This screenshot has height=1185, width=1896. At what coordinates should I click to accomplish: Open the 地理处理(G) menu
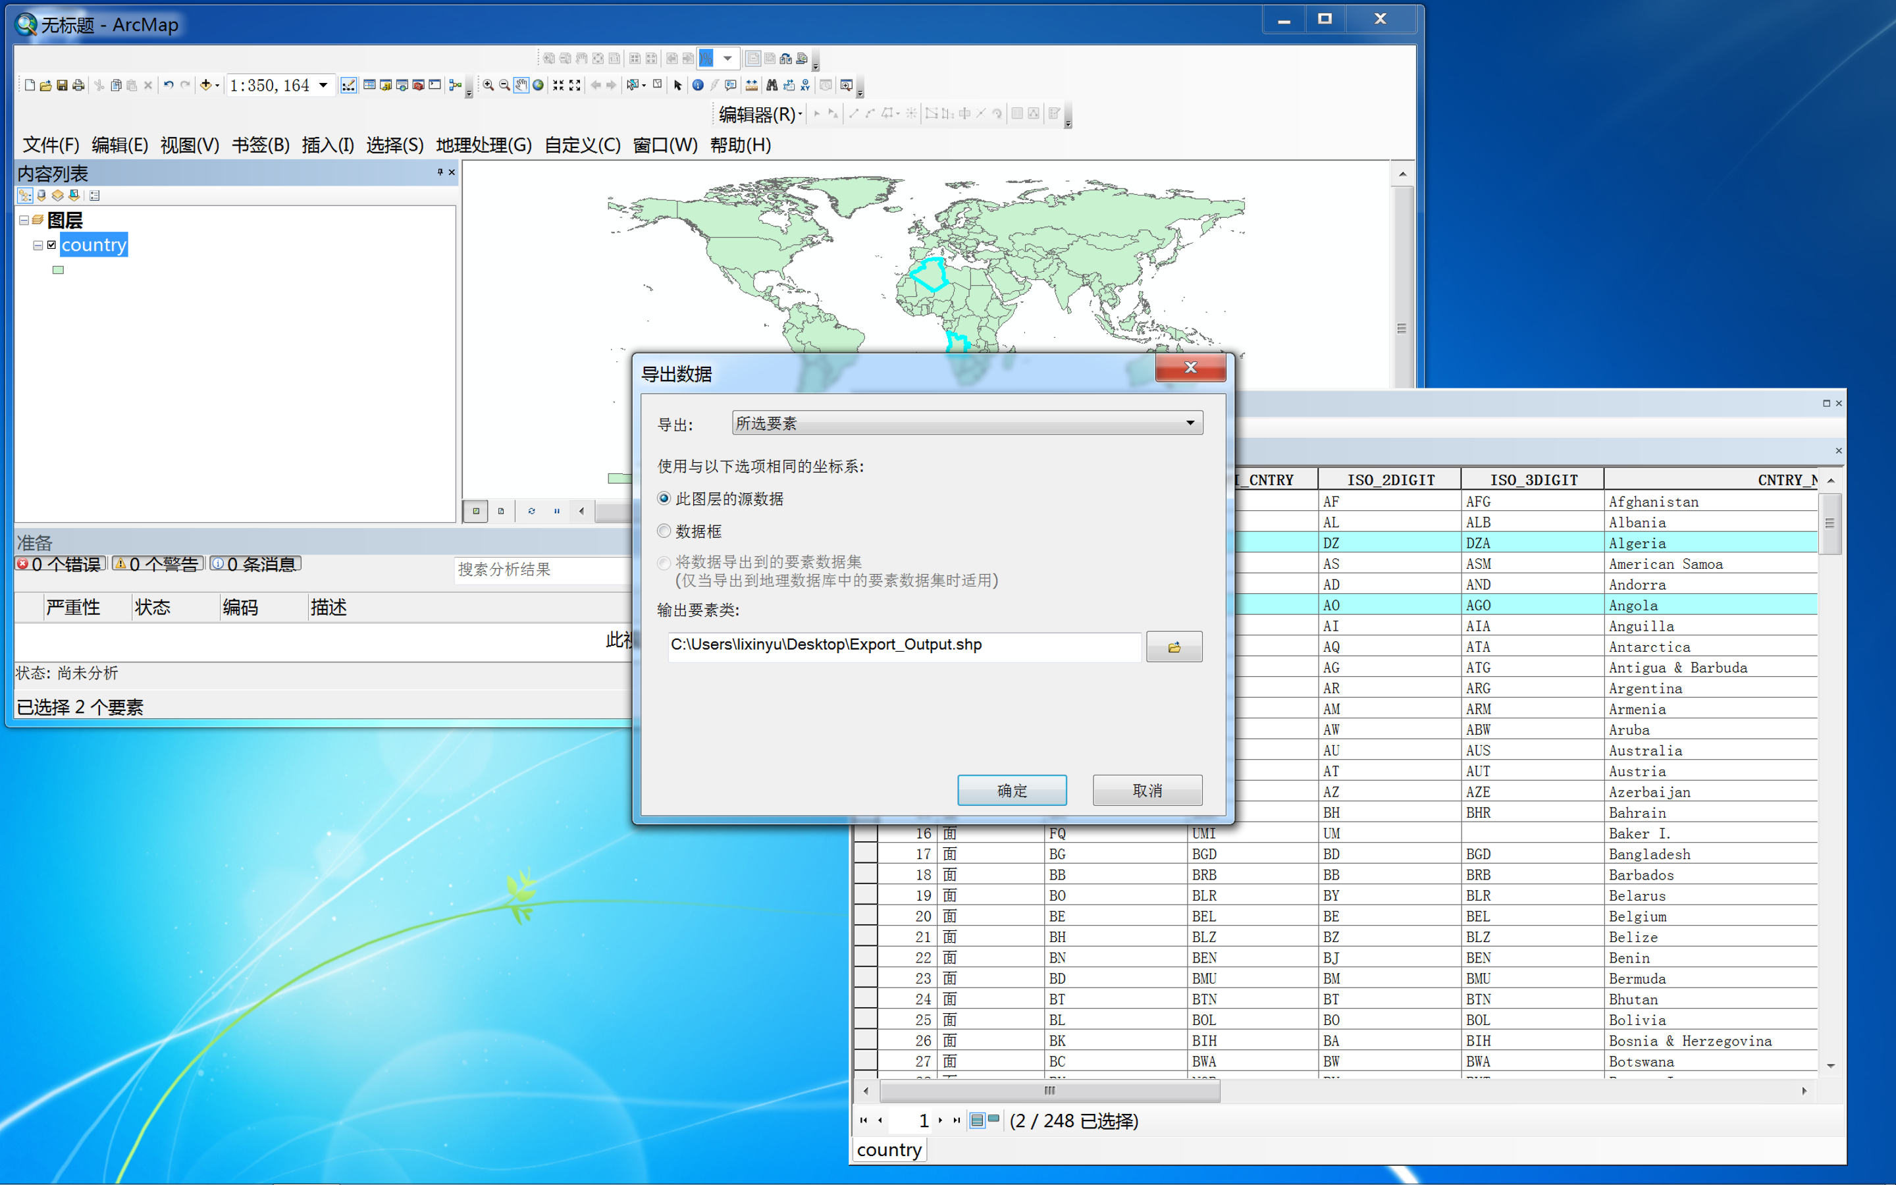(483, 145)
